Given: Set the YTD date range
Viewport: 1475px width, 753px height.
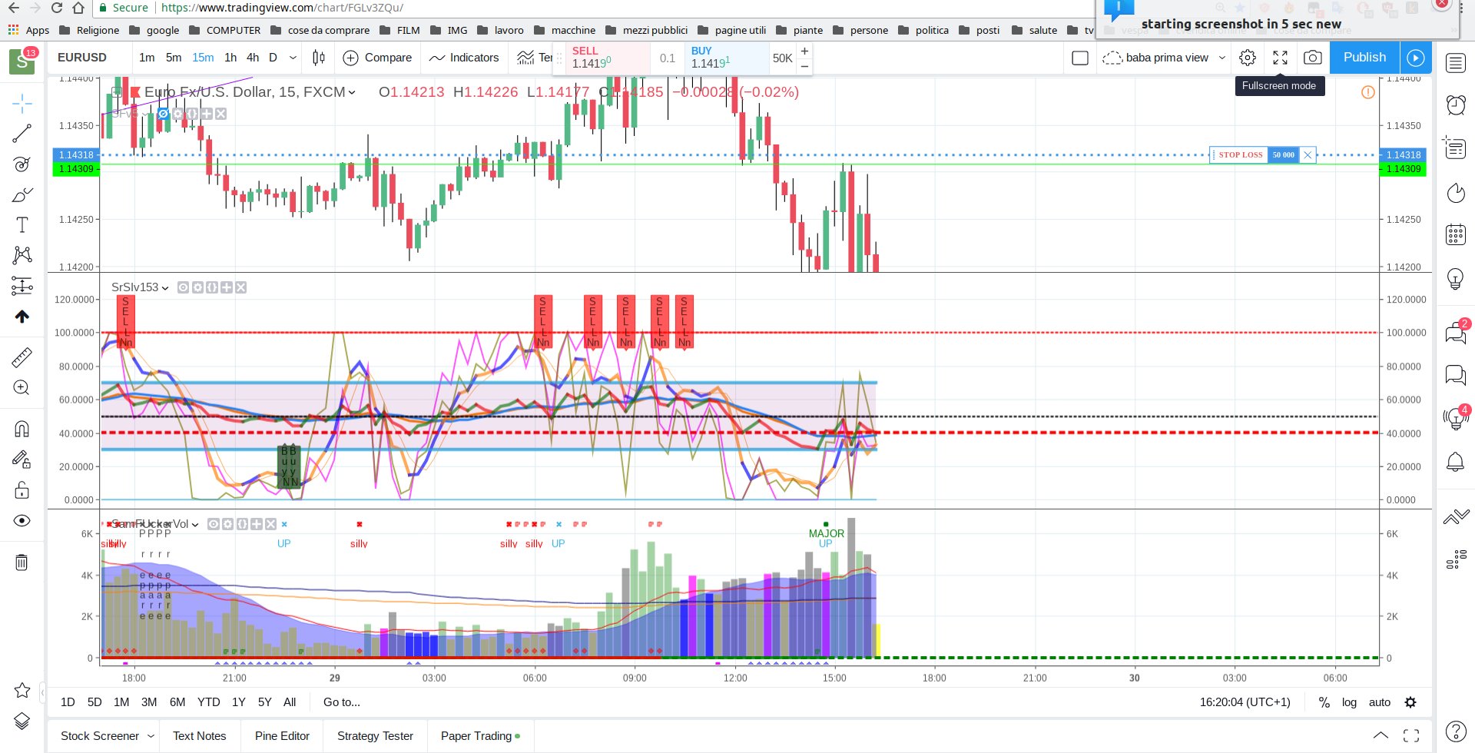Looking at the screenshot, I should pyautogui.click(x=208, y=702).
